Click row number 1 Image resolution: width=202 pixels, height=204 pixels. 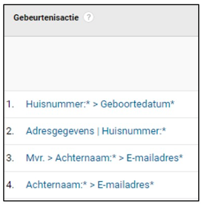[x=10, y=104]
